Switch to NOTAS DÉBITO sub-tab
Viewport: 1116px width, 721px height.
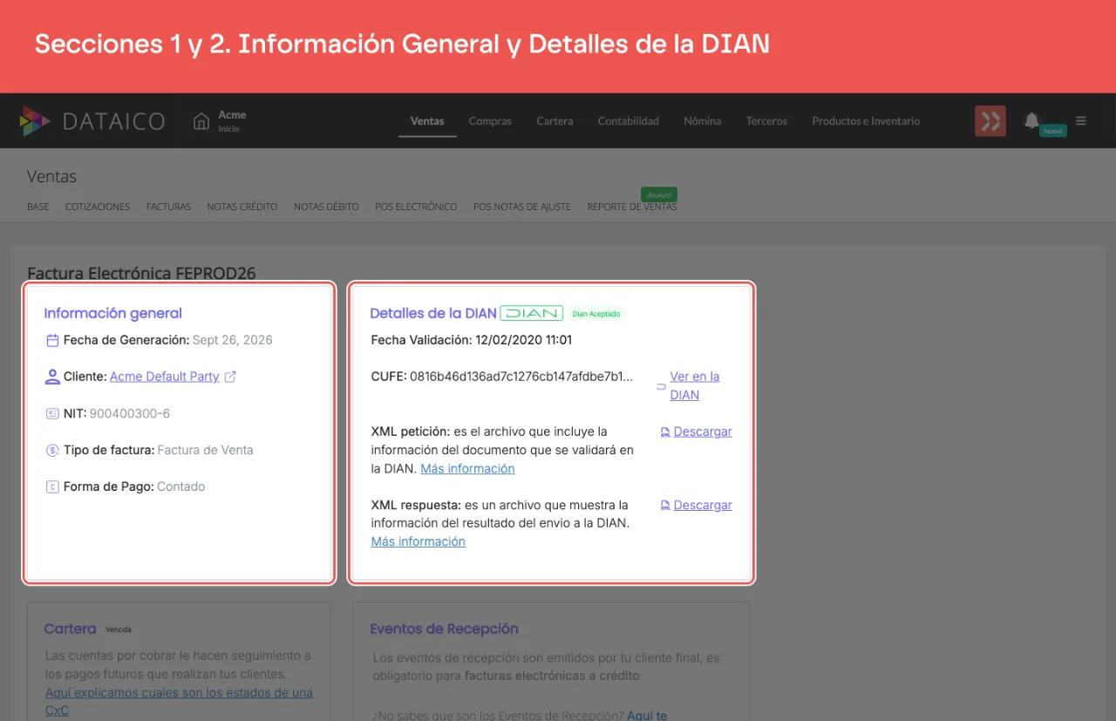[326, 207]
